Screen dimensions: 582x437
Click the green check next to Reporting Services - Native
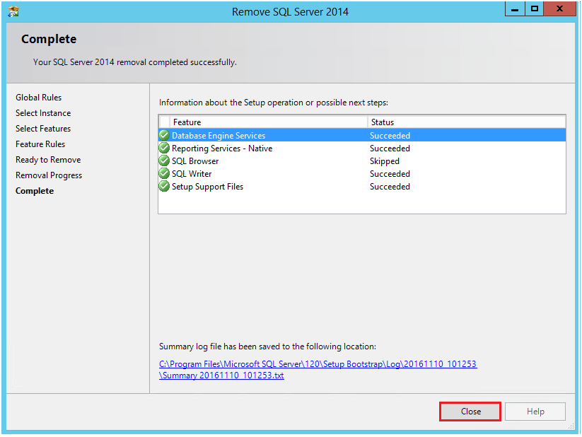point(164,148)
